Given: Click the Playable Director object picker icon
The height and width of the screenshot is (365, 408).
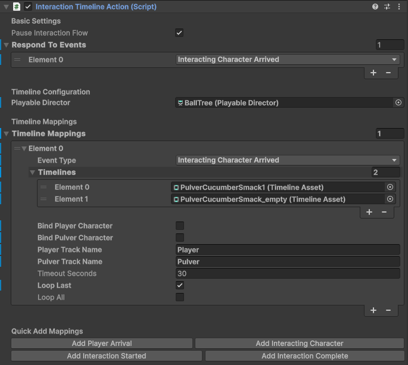Looking at the screenshot, I should point(398,103).
